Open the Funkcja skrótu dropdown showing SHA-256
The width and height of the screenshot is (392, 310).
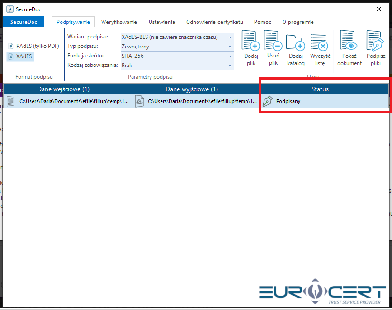point(177,56)
